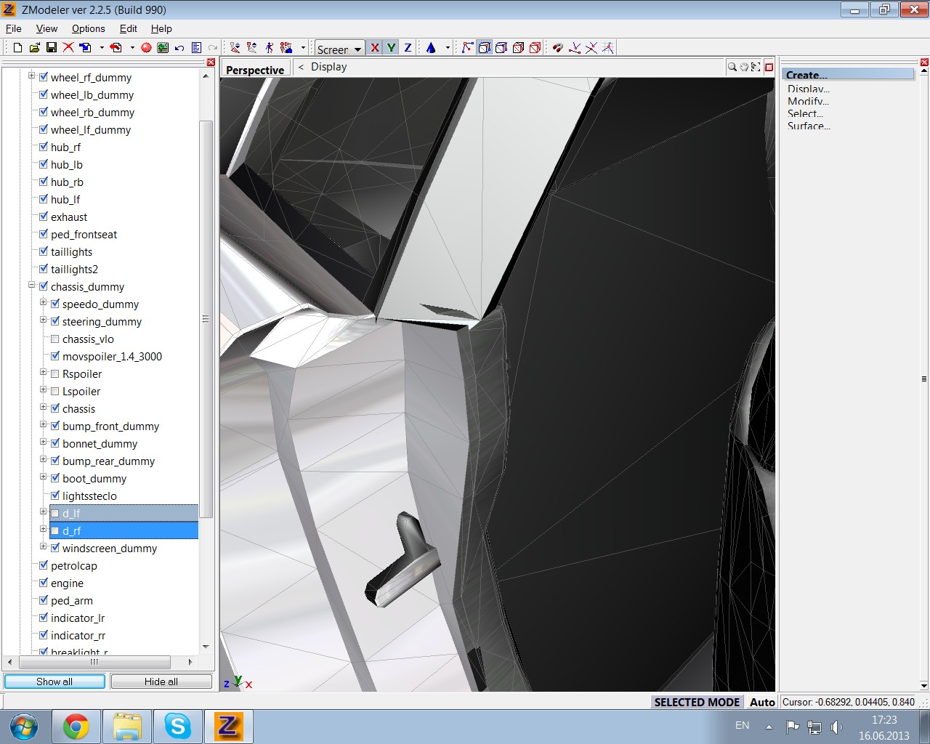Open the Options menu
Viewport: 930px width, 744px height.
point(88,28)
